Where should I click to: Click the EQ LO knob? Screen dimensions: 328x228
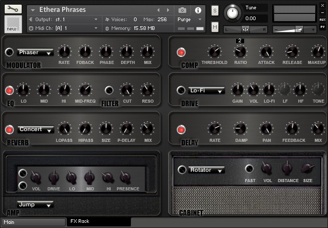click(x=23, y=90)
